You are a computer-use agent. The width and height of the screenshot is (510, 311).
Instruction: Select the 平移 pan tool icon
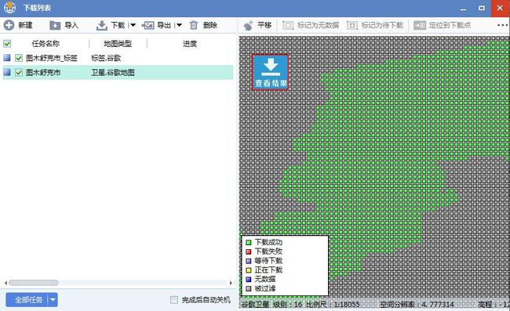249,25
